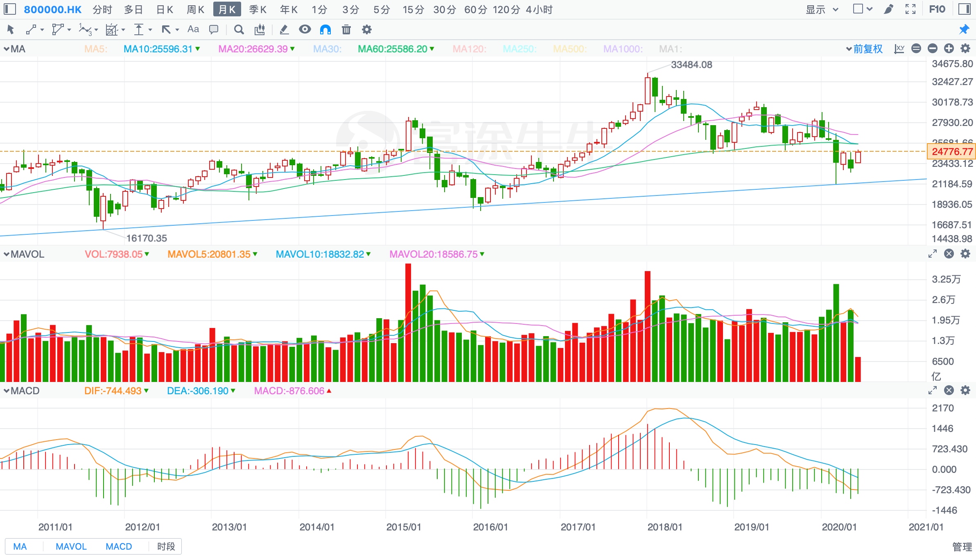Toggle drawings visibility with eye icon
The image size is (976, 557).
(305, 29)
